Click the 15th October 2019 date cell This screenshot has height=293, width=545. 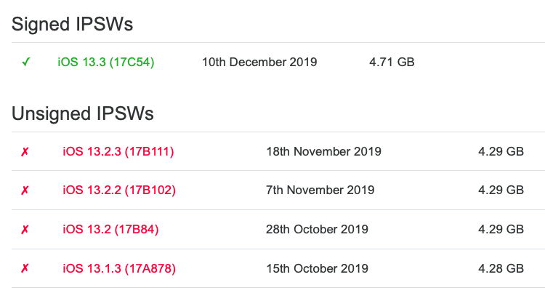coord(318,269)
